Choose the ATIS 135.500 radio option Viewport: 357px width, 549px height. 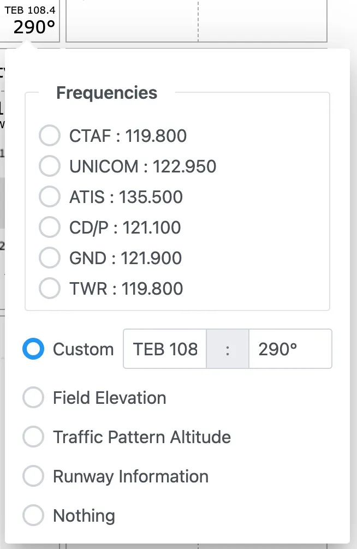tap(50, 197)
